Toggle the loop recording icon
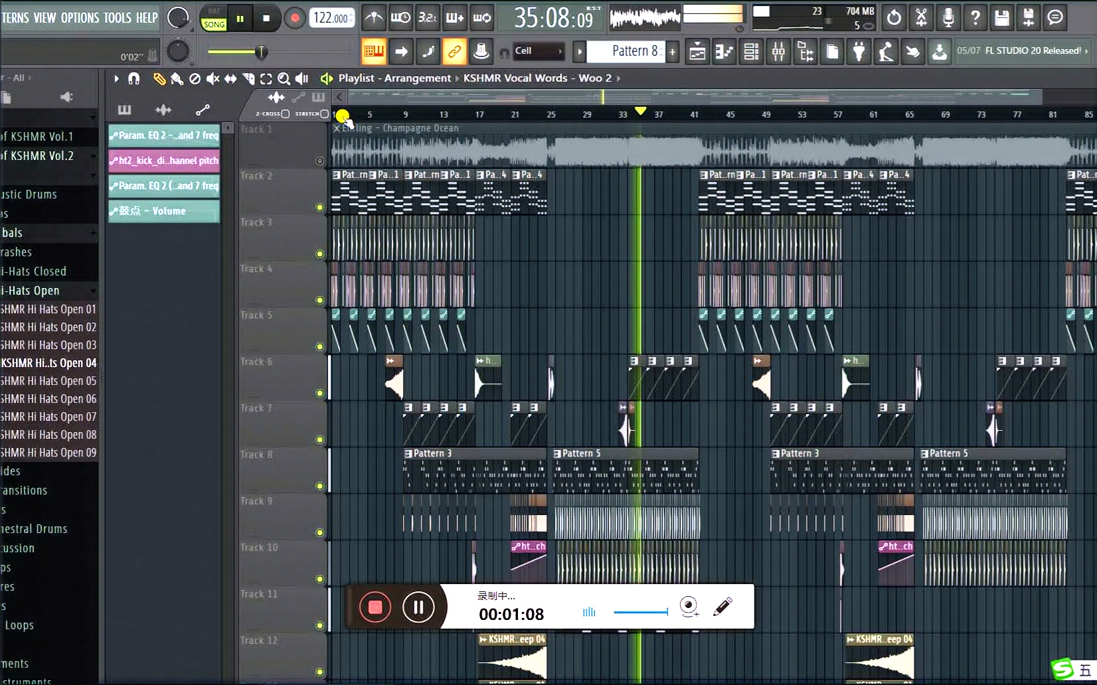1097x685 pixels. 482,18
